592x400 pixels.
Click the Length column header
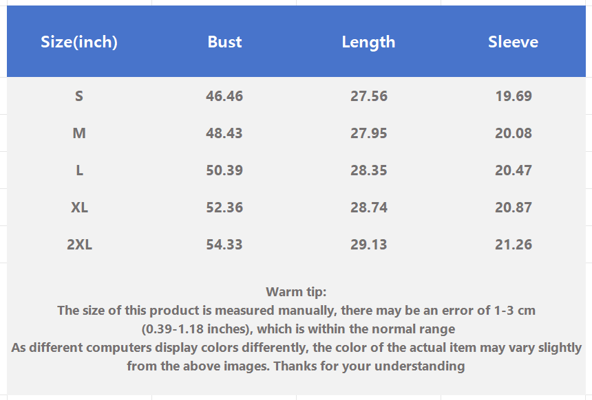(x=368, y=42)
